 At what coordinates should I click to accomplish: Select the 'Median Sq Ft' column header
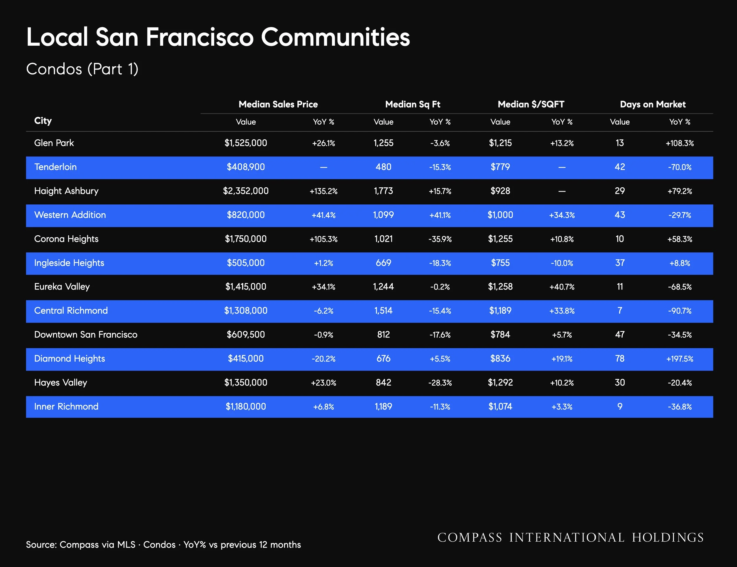point(413,105)
